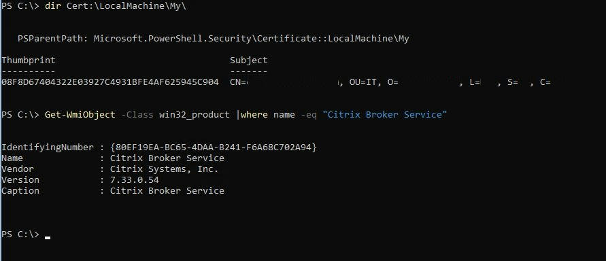Click the -Class parameter text
Screen dimensions: 606x261
[137, 115]
